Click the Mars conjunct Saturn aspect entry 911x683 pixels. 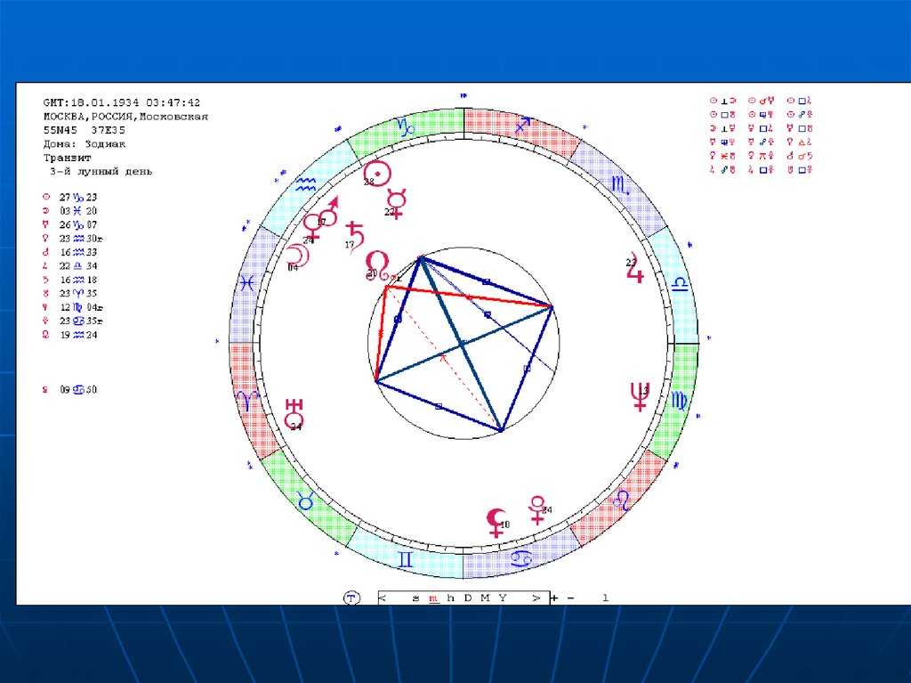coord(800,156)
